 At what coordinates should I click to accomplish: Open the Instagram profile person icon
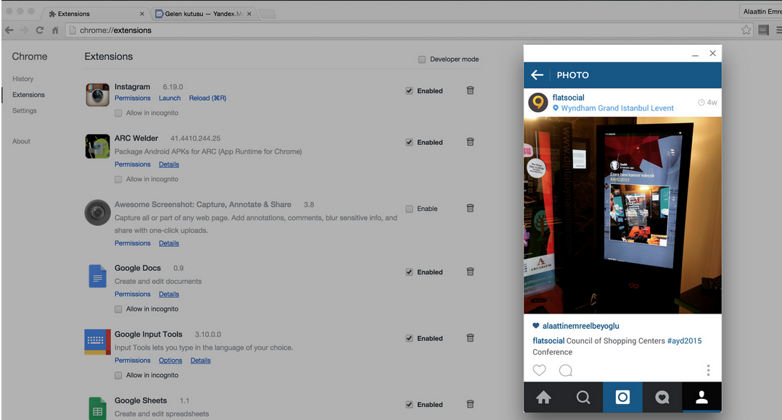click(x=701, y=397)
